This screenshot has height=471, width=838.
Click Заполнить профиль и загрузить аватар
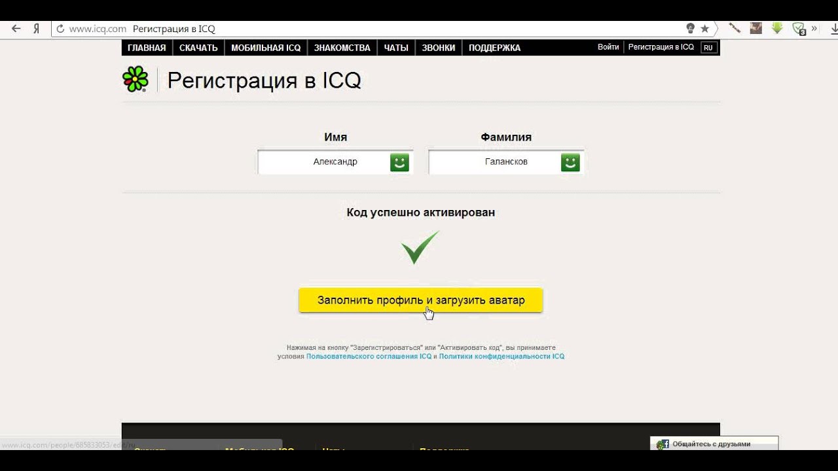pyautogui.click(x=421, y=300)
